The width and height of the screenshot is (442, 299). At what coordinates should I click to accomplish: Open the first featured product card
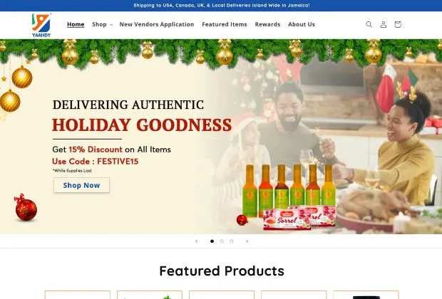78,295
